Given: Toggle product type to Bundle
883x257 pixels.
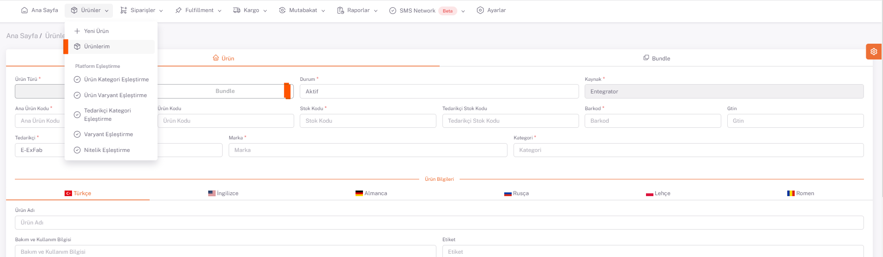Looking at the screenshot, I should pyautogui.click(x=225, y=91).
